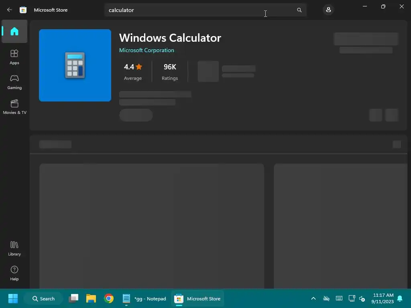
Task: Open the user account profile icon
Action: point(328,10)
